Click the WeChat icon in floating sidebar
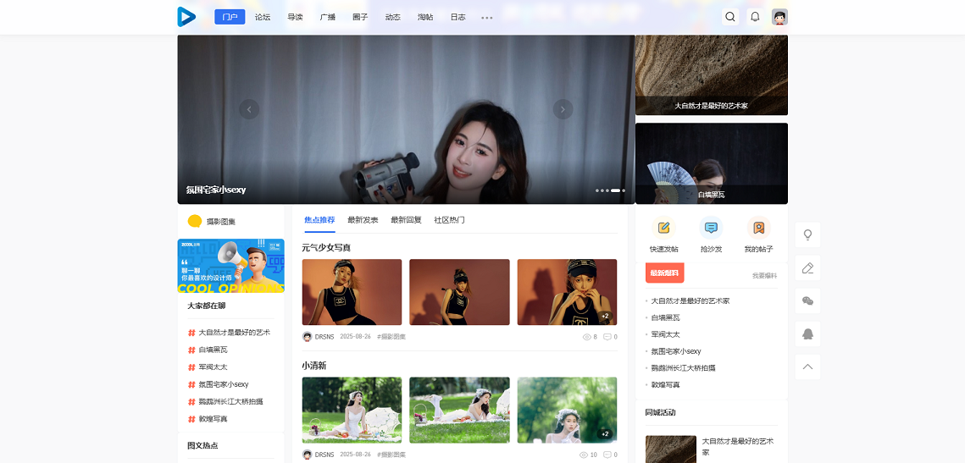Viewport: 965px width, 463px height. 807,301
